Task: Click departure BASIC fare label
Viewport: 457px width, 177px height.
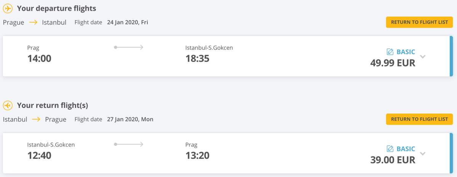Action: point(406,52)
